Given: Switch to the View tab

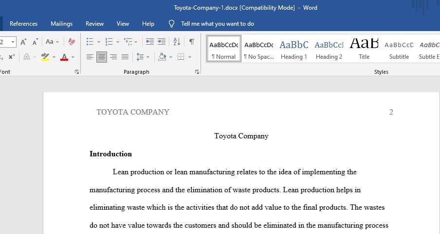Looking at the screenshot, I should tap(123, 24).
